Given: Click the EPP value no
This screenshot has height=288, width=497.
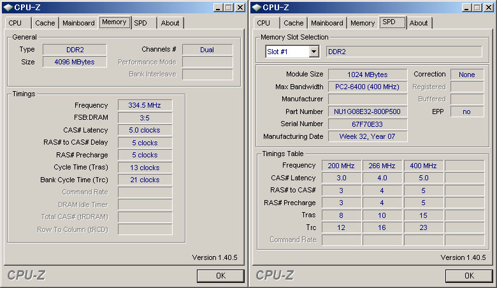Looking at the screenshot, I should coord(467,112).
